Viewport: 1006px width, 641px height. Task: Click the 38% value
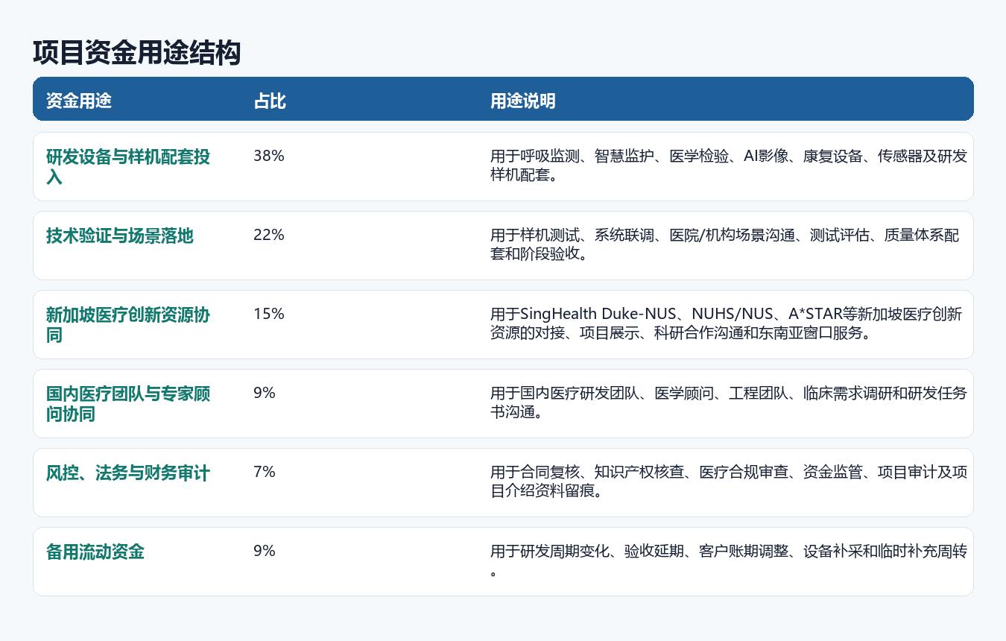pos(269,156)
